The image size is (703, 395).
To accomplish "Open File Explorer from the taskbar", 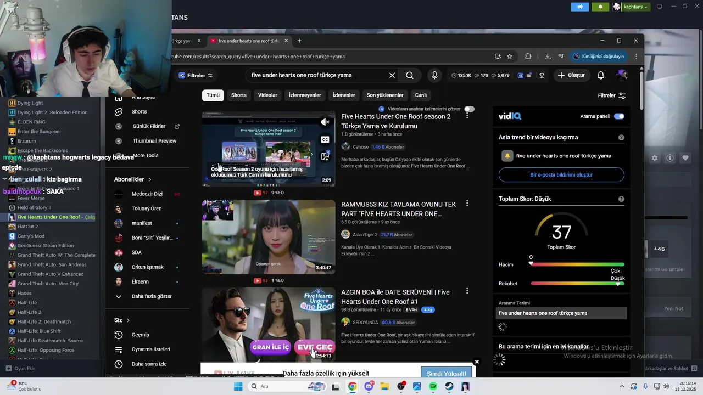I will point(384,387).
